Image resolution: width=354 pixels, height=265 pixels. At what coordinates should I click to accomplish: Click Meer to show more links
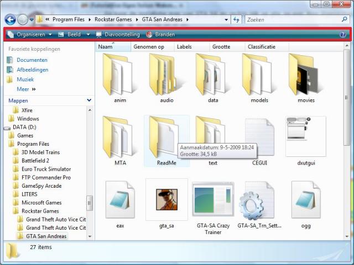26,89
